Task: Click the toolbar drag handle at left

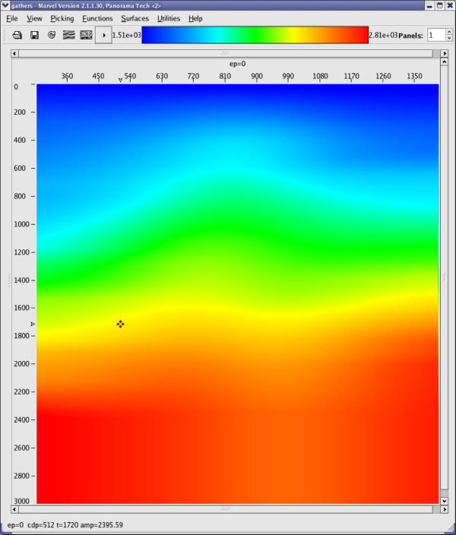Action: click(x=5, y=35)
